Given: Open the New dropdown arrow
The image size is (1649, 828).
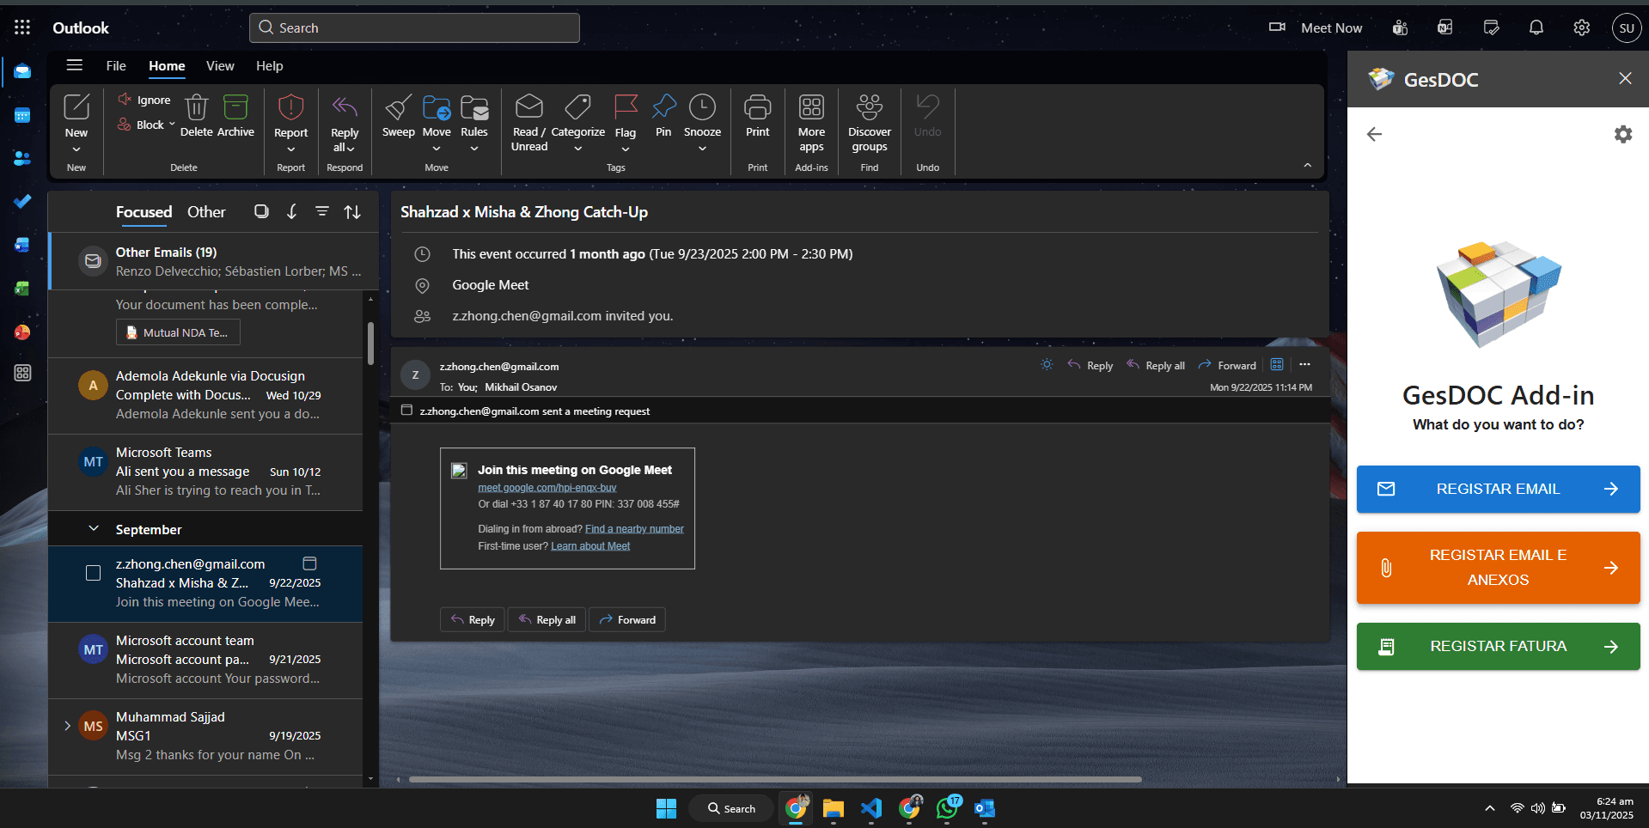Looking at the screenshot, I should coord(76,149).
